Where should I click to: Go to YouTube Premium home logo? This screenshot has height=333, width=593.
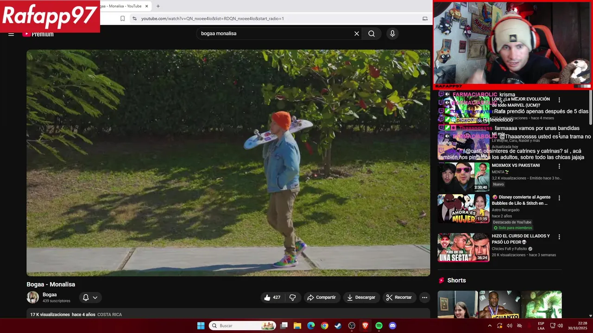(x=38, y=34)
